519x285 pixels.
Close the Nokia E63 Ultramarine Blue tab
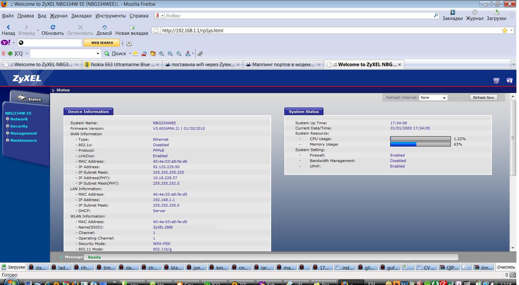point(158,65)
